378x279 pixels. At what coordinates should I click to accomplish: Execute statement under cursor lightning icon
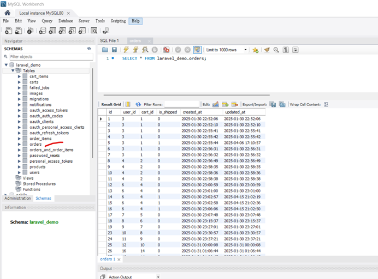tap(135, 50)
